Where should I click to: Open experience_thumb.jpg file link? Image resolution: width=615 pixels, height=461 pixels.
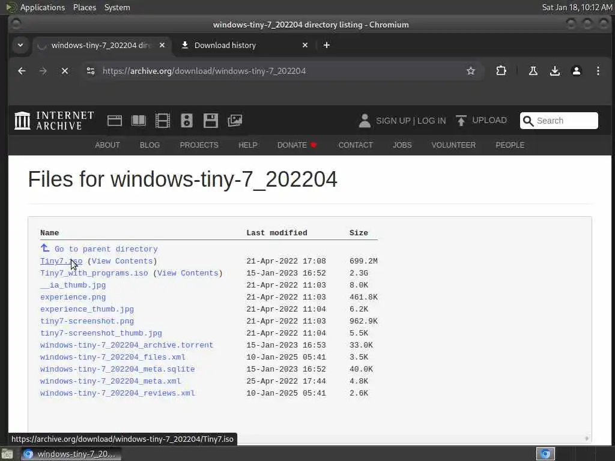(x=87, y=309)
